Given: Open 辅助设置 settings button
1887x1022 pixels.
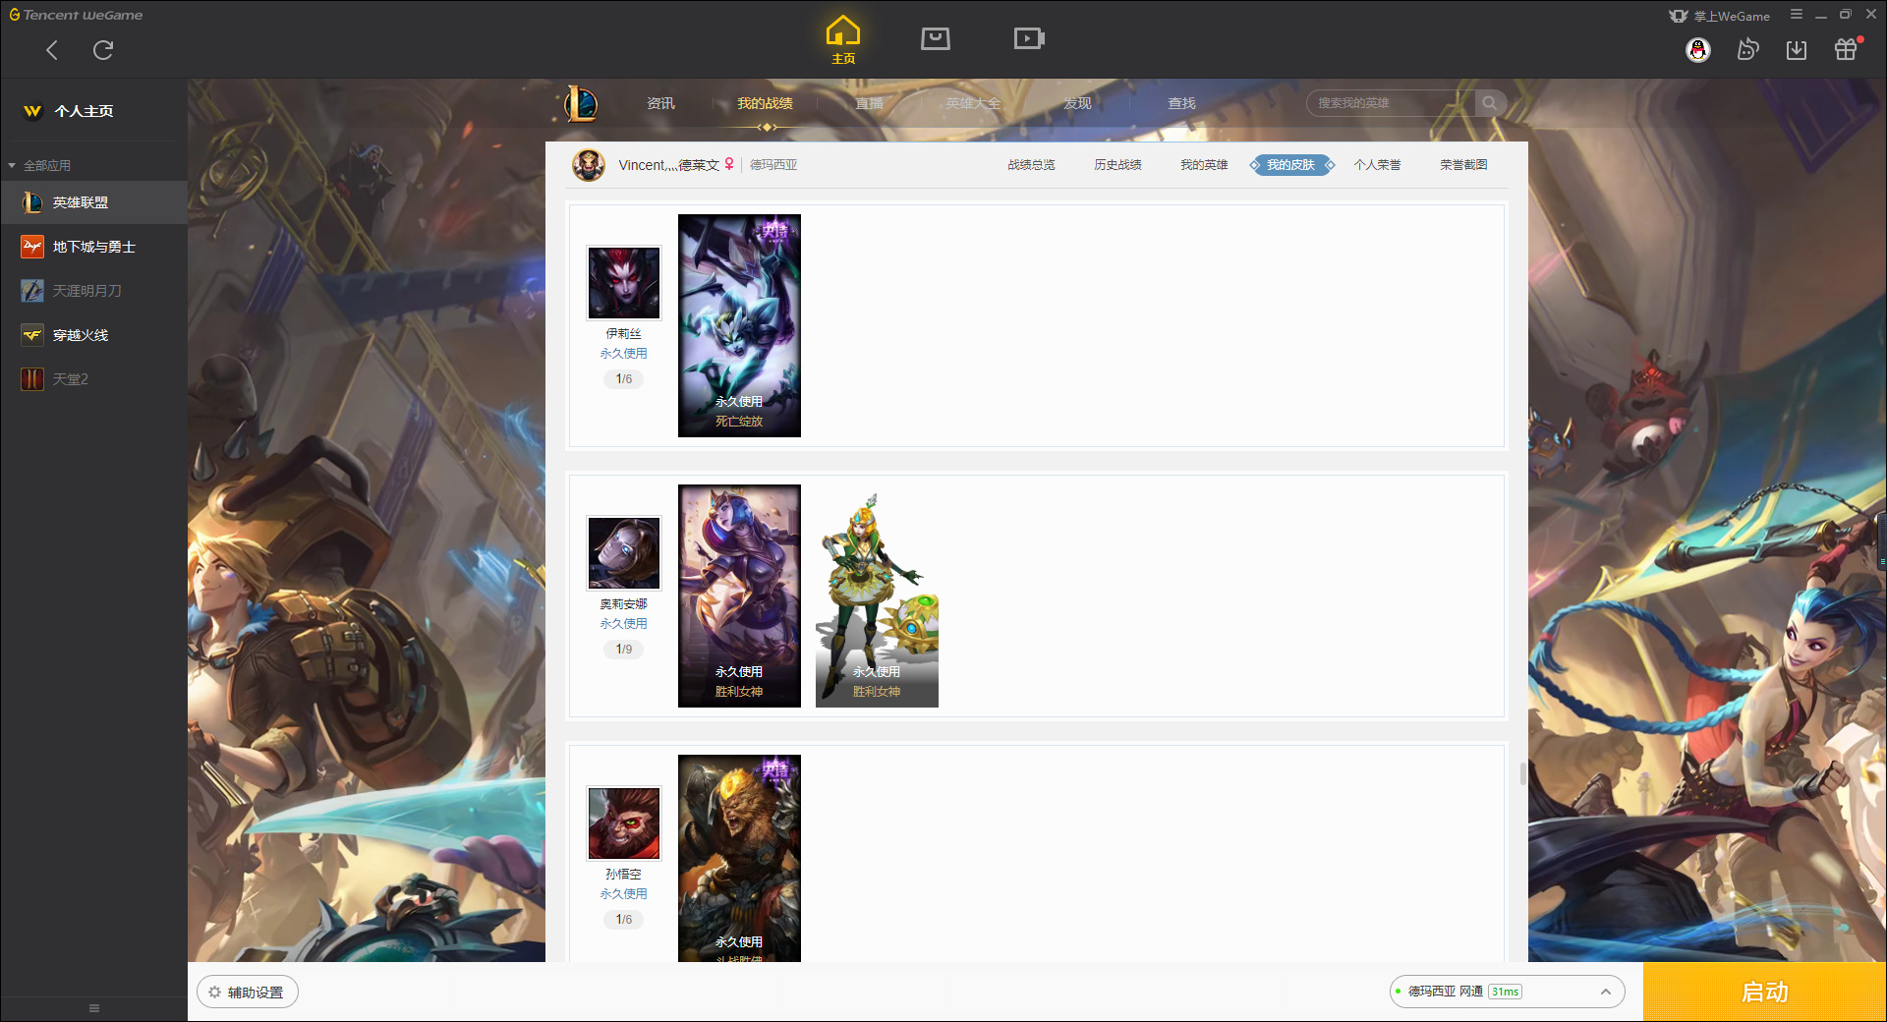Looking at the screenshot, I should click(248, 993).
